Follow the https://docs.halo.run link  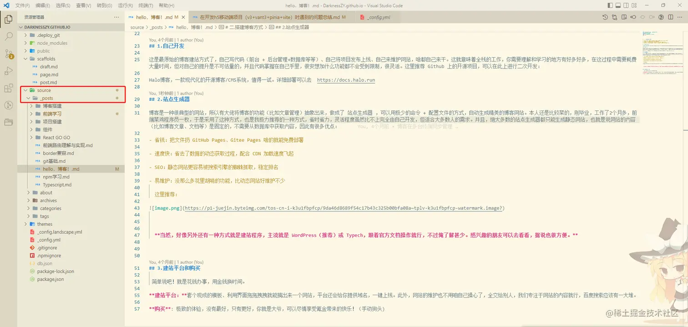click(x=345, y=80)
